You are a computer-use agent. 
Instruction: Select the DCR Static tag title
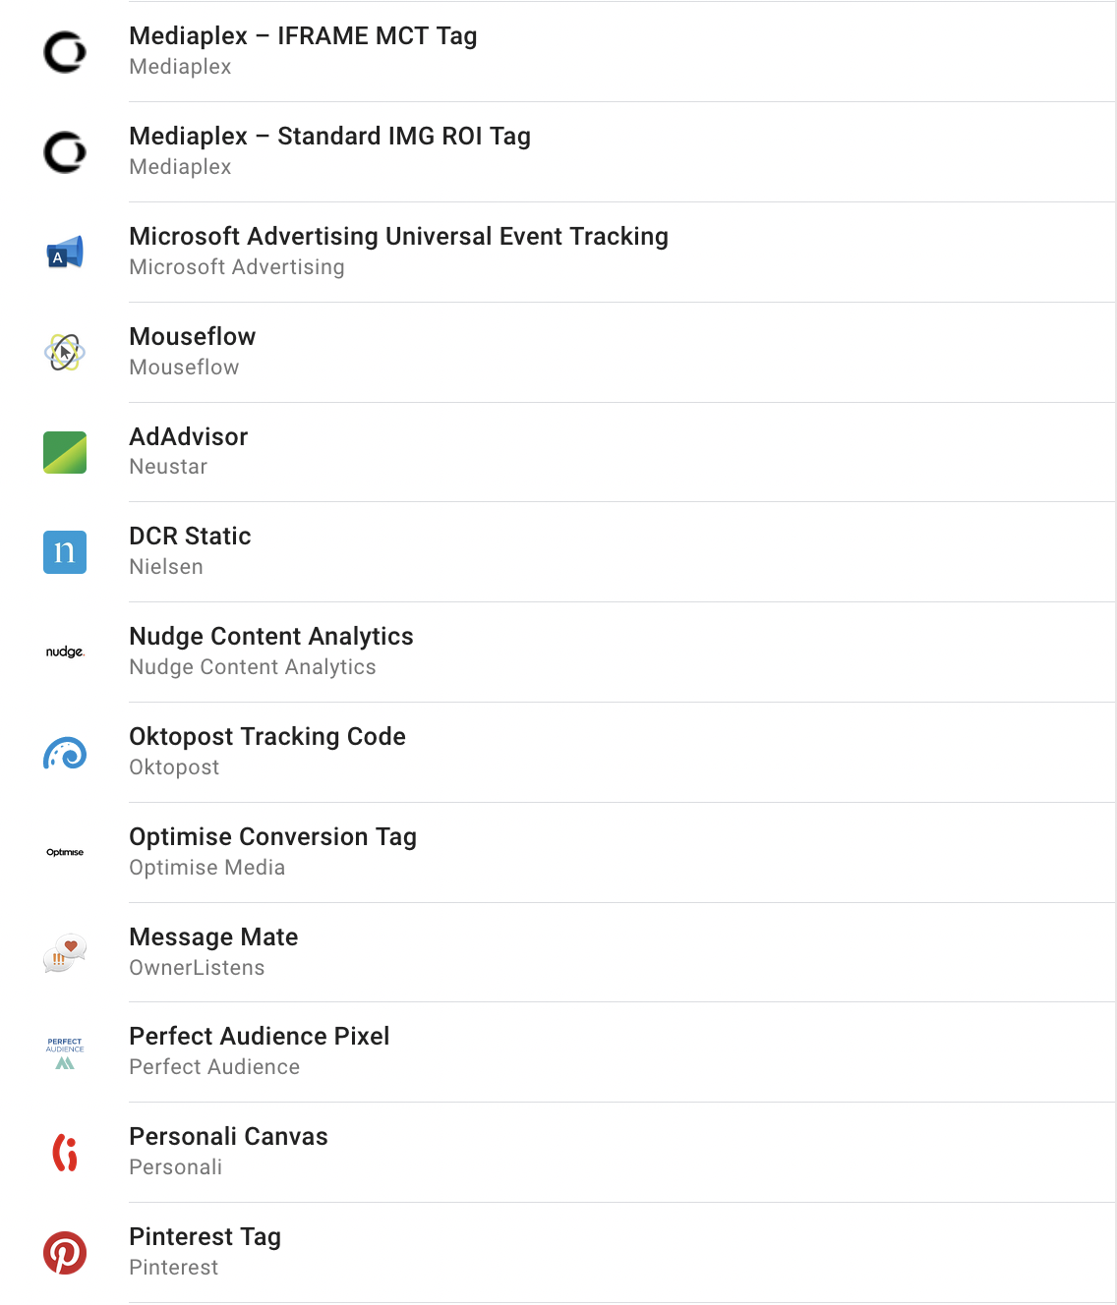pos(190,537)
